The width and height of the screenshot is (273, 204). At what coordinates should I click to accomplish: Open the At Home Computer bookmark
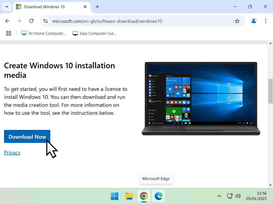tap(43, 33)
